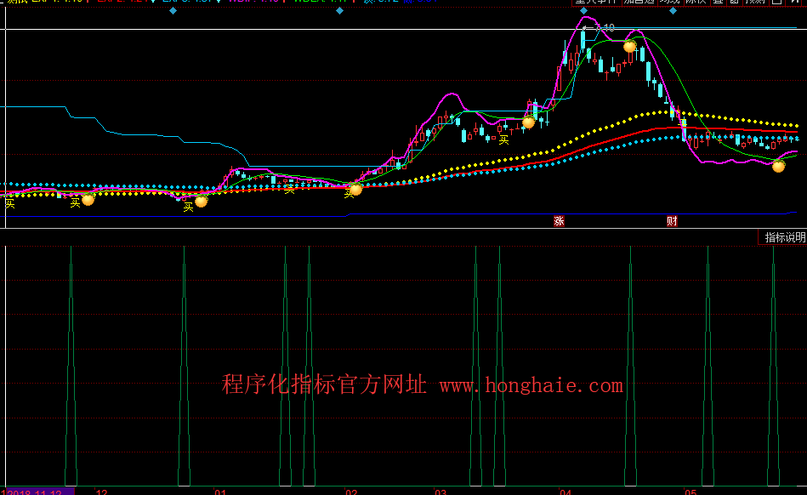This screenshot has width=807, height=495.
Task: Toggle the 除权 ex-rights adjustment button
Action: pyautogui.click(x=696, y=3)
